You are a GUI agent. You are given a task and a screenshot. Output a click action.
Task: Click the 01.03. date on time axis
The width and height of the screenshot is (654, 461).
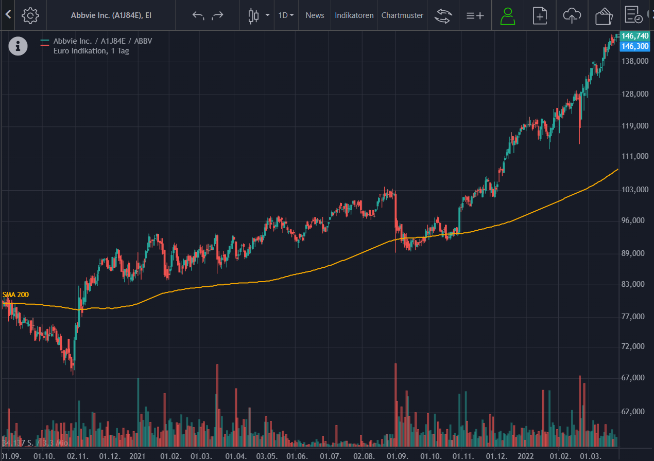tap(201, 456)
